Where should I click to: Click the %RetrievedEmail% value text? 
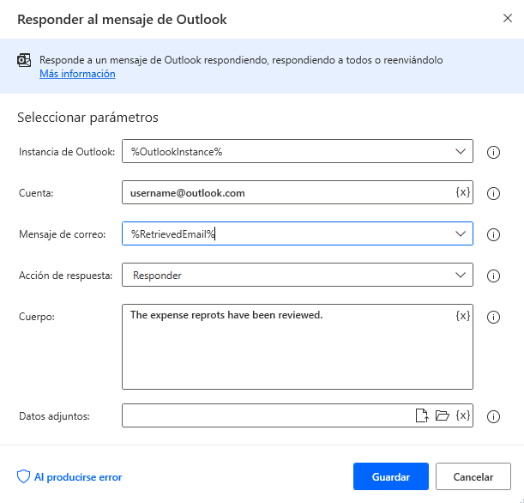(172, 234)
